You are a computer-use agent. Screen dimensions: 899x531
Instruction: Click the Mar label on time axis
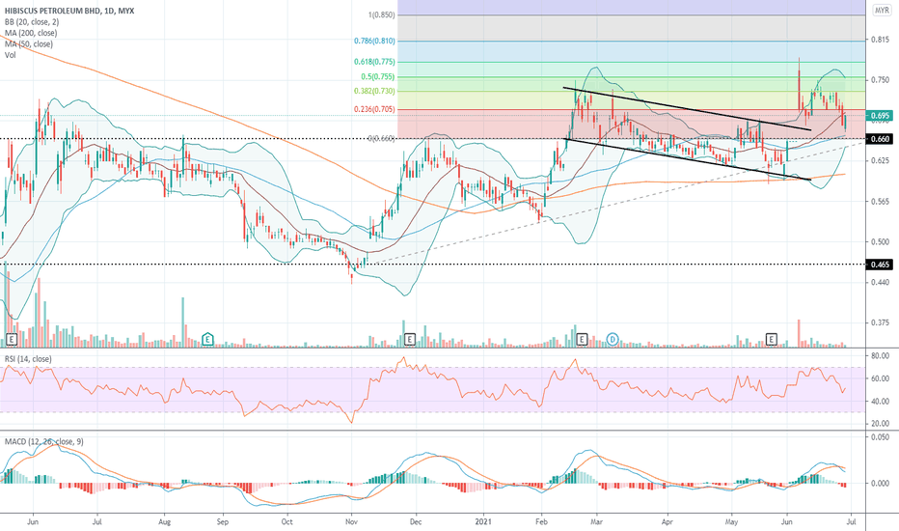pos(597,521)
